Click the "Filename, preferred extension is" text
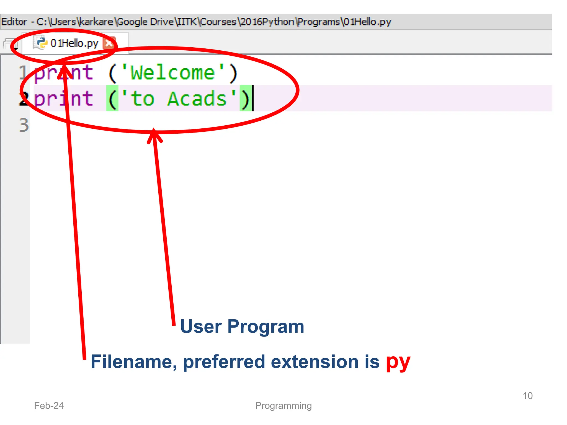 click(235, 362)
